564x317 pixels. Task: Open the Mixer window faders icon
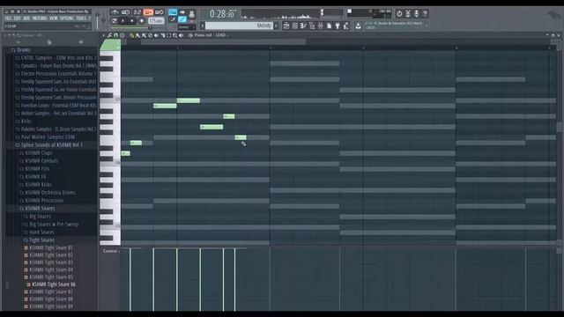click(x=320, y=26)
